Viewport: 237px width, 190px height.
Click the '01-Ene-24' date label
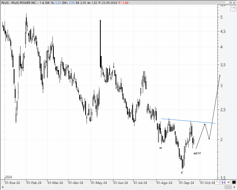click(12, 183)
